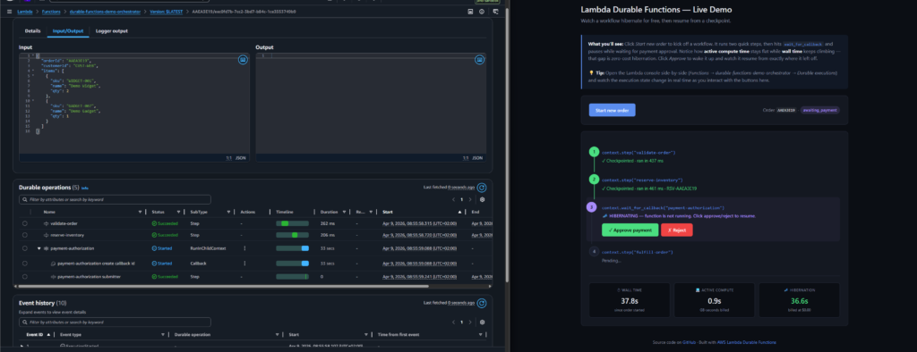Click the settings icon in the console breadcrumb bar
The height and width of the screenshot is (352, 917).
click(481, 11)
